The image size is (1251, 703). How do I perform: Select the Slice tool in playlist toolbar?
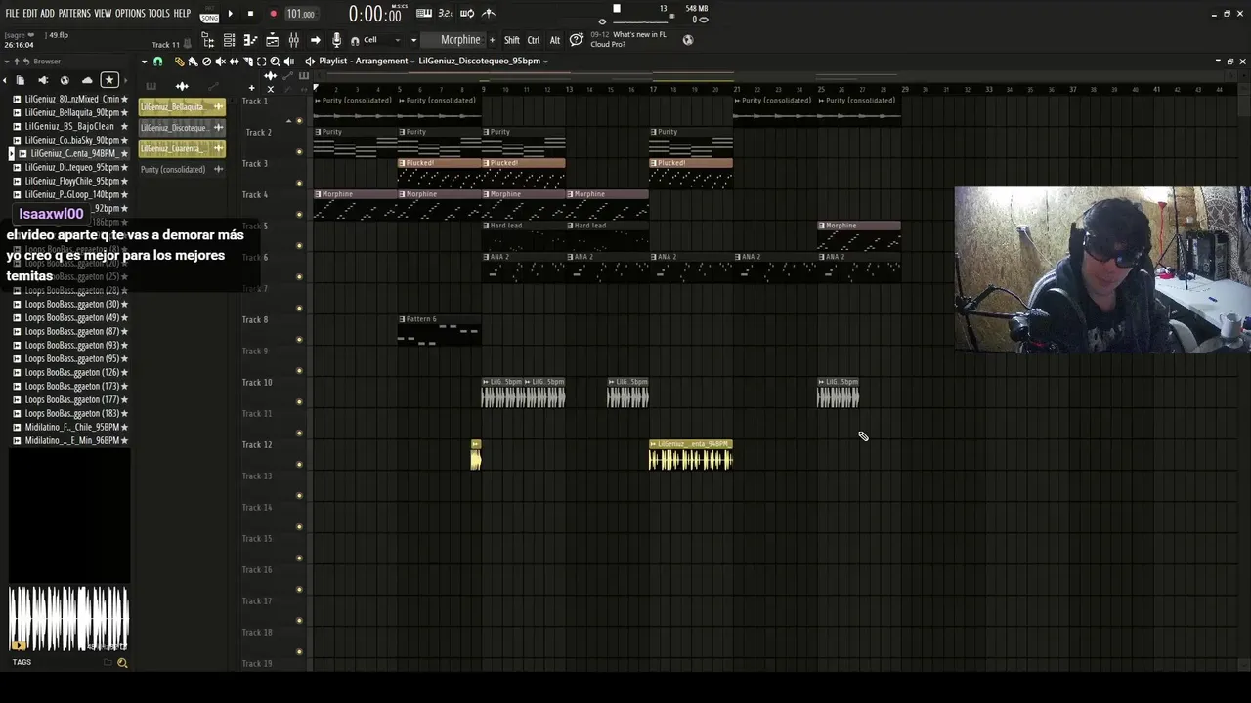247,62
